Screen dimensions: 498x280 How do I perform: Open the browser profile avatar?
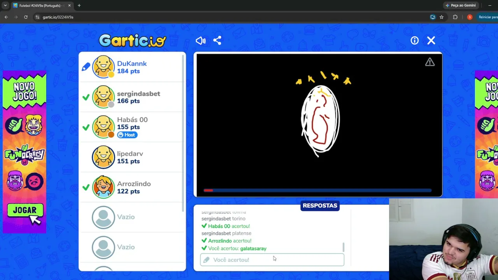[470, 17]
